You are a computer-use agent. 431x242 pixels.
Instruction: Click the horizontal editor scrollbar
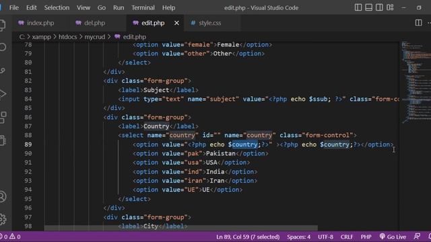pos(181,228)
